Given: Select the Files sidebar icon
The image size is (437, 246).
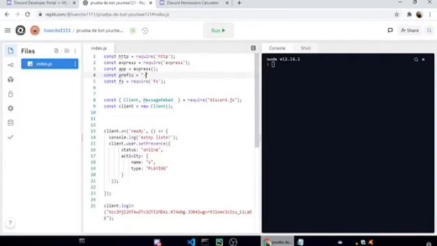Looking at the screenshot, I should [x=11, y=51].
